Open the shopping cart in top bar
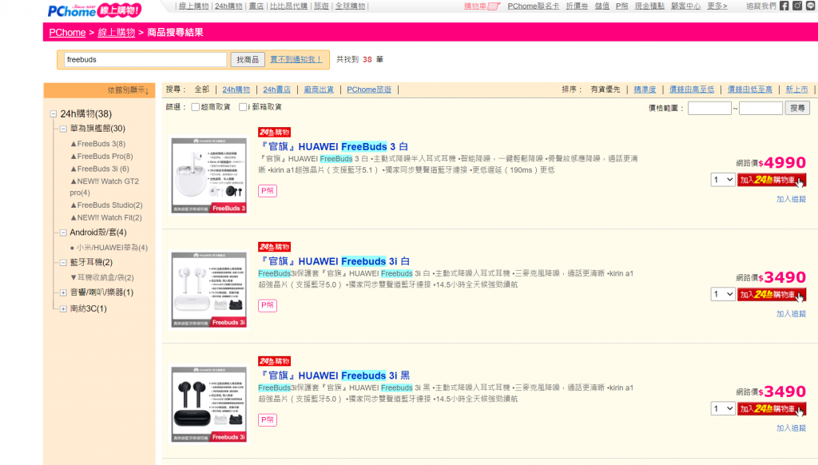The height and width of the screenshot is (465, 818). point(482,6)
